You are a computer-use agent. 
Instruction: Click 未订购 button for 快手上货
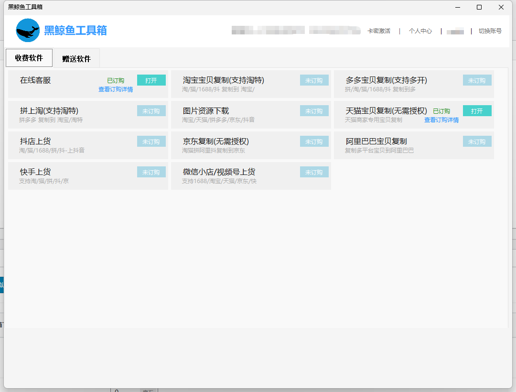(x=151, y=172)
